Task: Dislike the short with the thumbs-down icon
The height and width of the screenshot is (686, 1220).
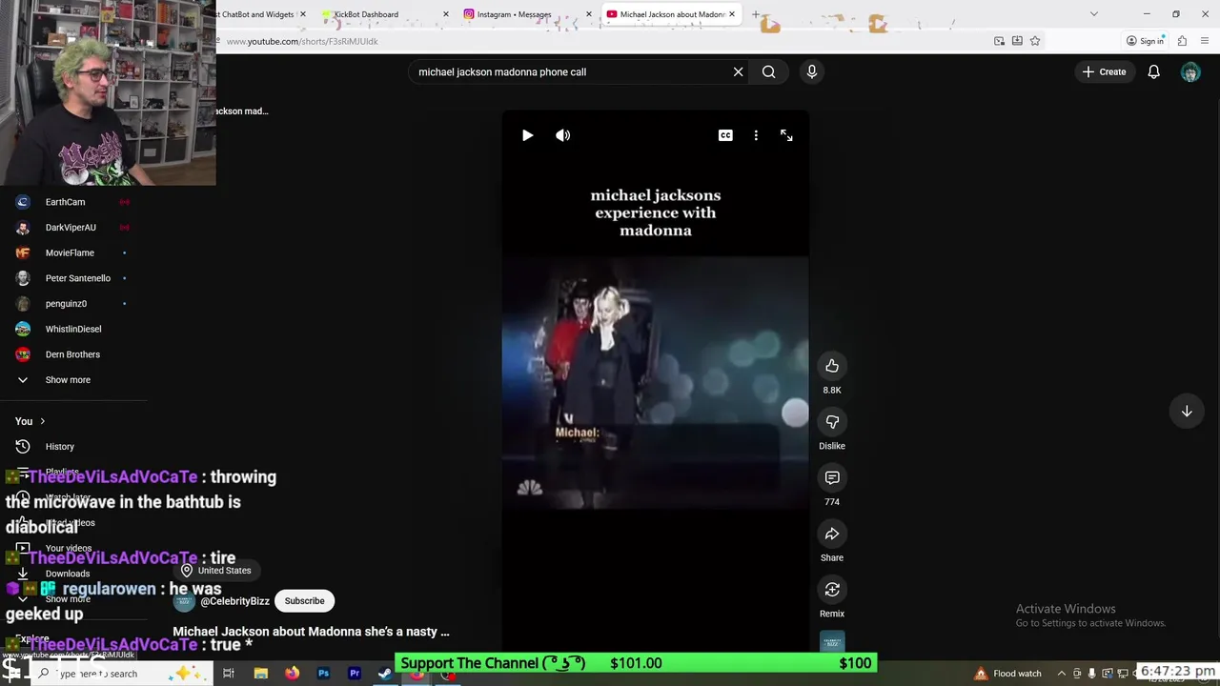Action: (832, 422)
